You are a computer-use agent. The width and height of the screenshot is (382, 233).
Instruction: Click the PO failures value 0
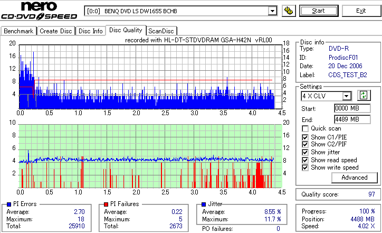[278, 229]
